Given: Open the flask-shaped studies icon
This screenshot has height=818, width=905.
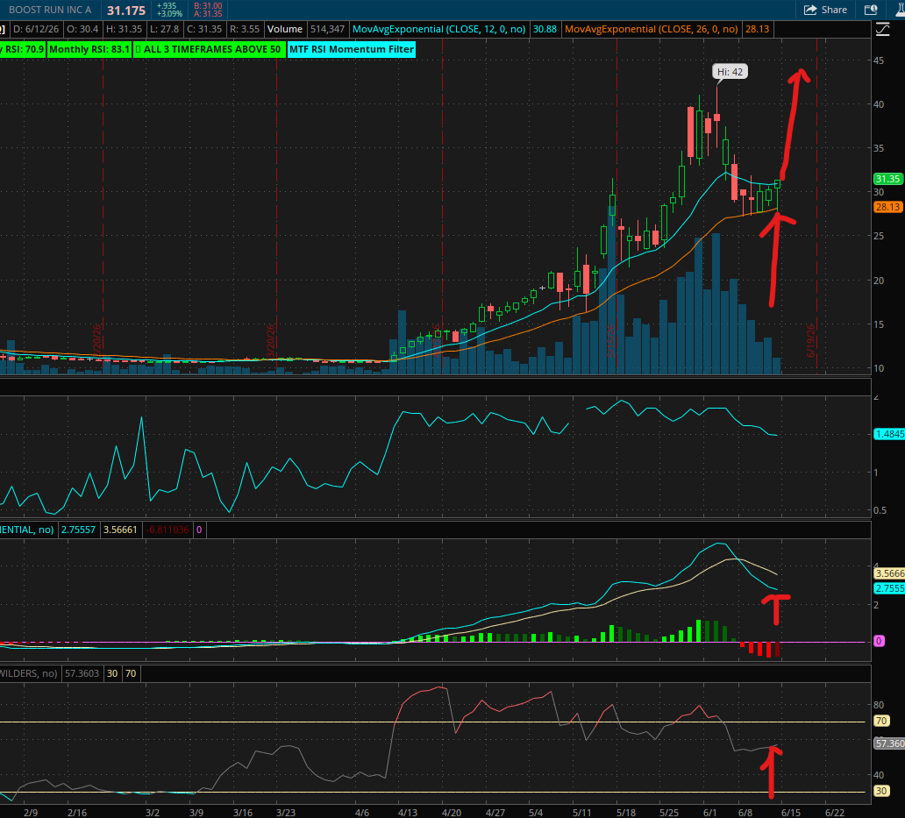Looking at the screenshot, I should point(901,10).
